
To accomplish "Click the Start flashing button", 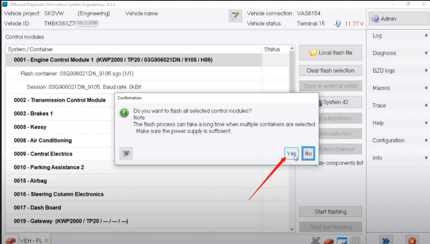I will pos(331,212).
